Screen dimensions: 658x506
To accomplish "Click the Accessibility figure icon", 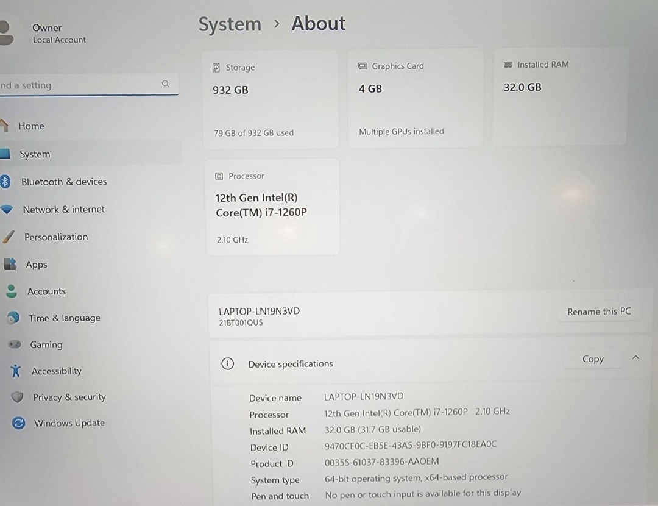I will click(x=16, y=371).
